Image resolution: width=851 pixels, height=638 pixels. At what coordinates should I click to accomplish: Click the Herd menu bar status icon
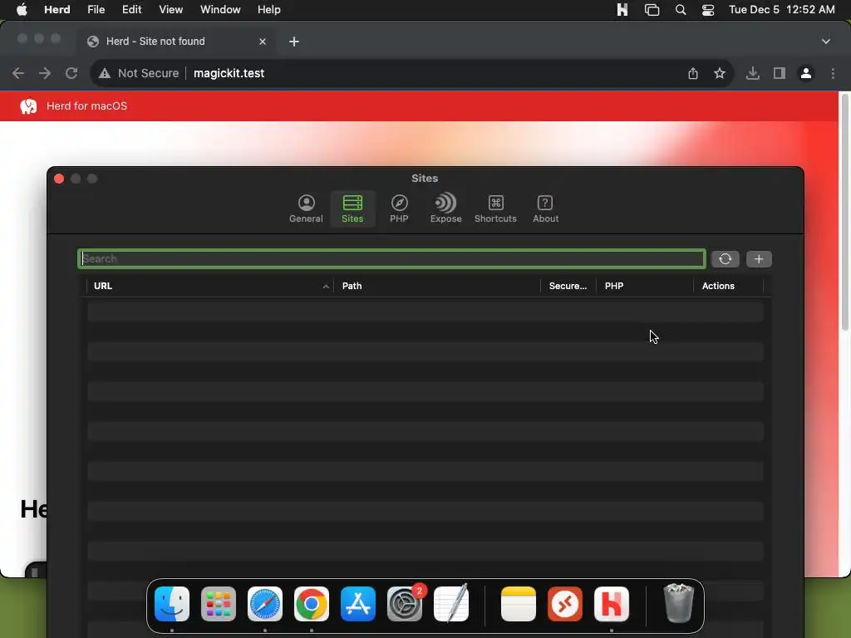[x=622, y=10]
